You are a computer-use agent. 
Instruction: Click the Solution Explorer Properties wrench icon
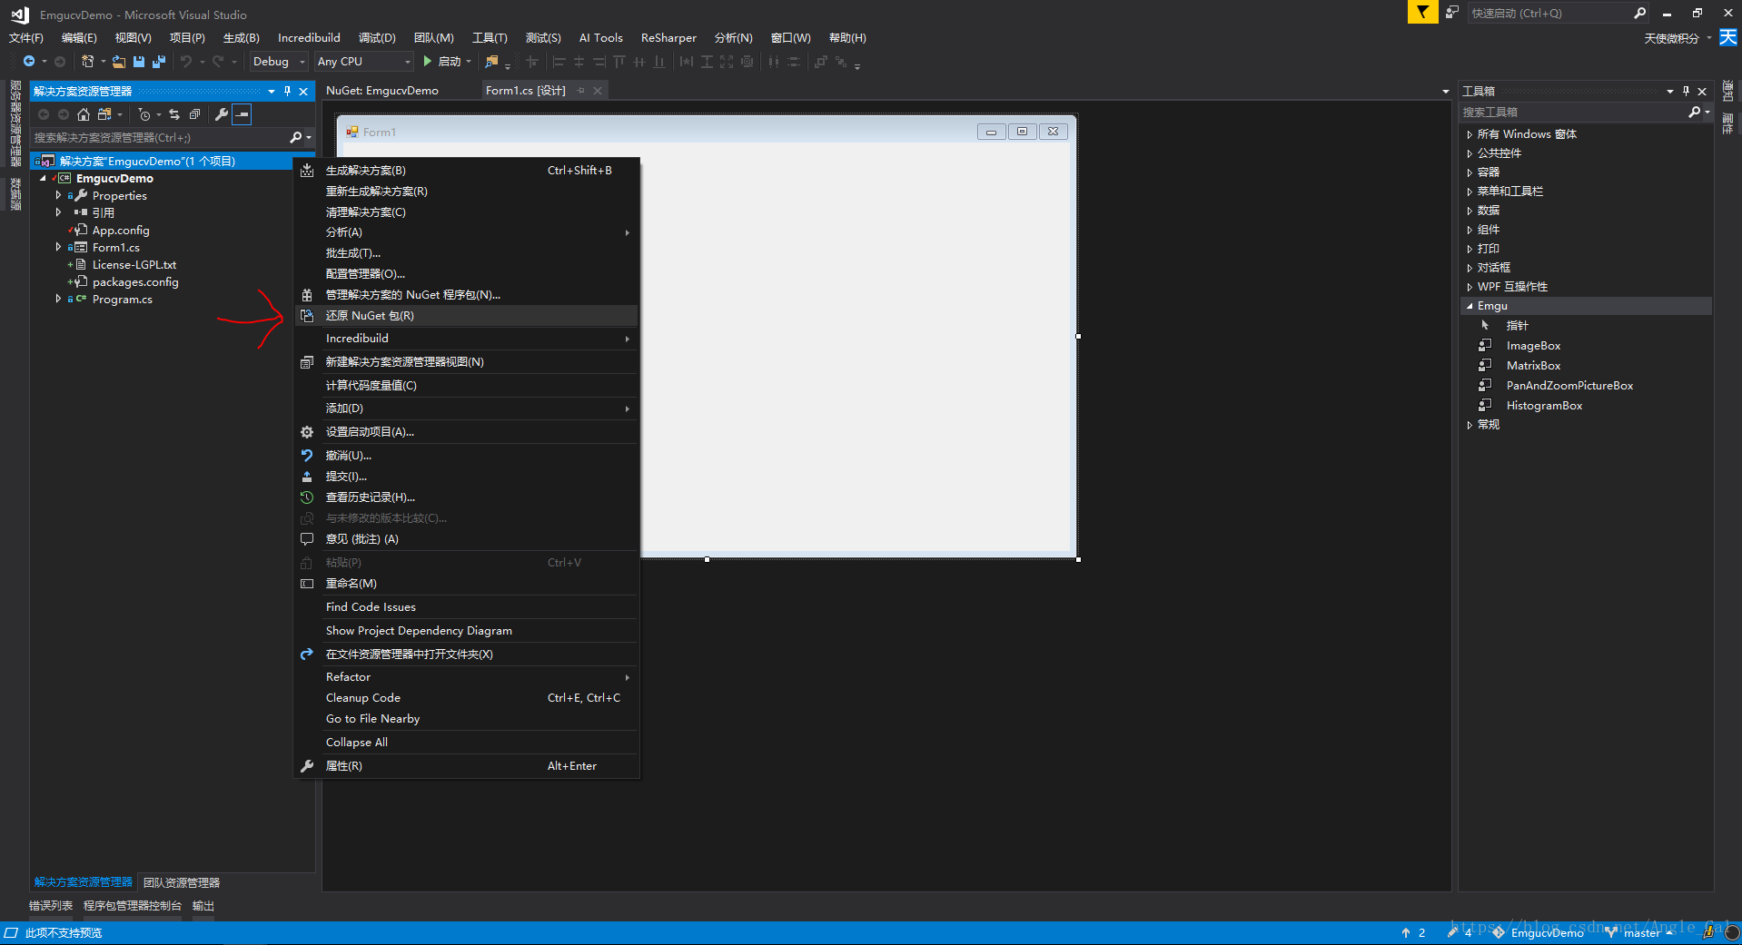221,114
